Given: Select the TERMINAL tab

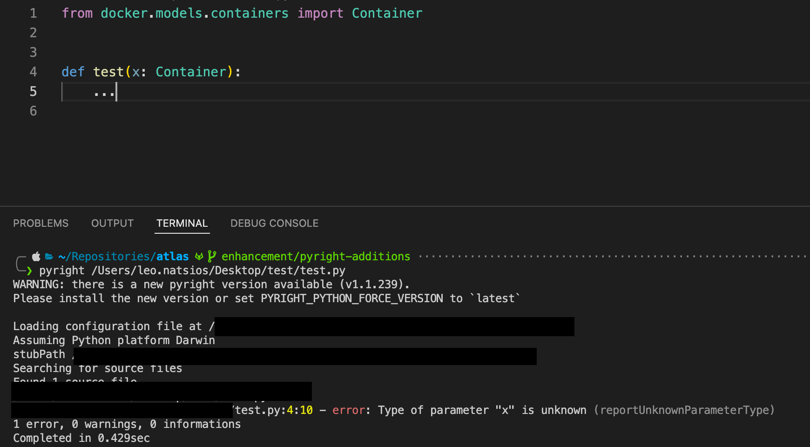Looking at the screenshot, I should (182, 223).
